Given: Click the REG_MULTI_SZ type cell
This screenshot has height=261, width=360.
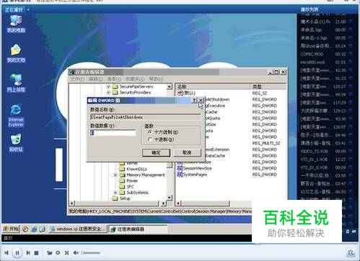Looking at the screenshot, I should 266,143.
